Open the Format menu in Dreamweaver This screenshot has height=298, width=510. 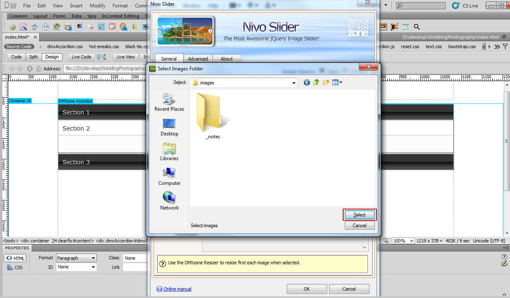click(120, 6)
